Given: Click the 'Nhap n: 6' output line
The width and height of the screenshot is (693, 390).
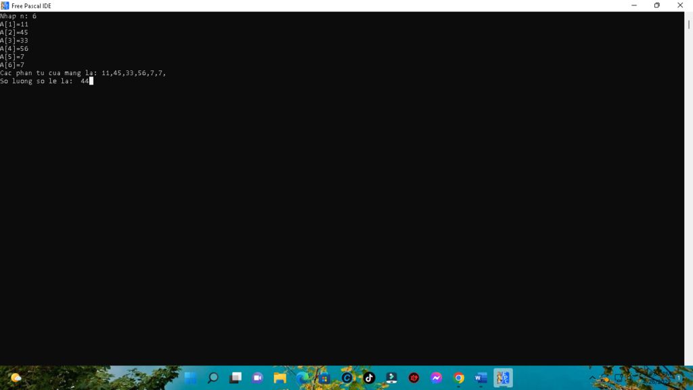Looking at the screenshot, I should (18, 16).
